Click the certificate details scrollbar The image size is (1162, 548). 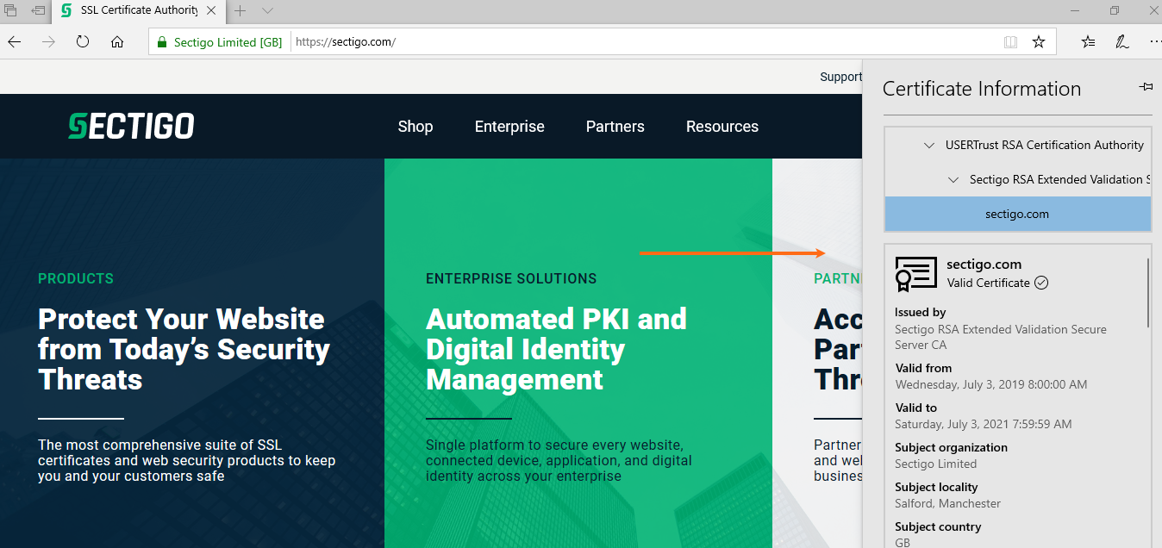(x=1148, y=293)
